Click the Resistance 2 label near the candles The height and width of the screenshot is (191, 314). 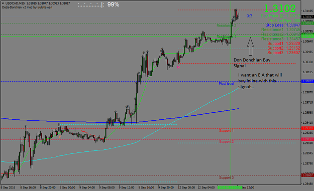click(227, 26)
